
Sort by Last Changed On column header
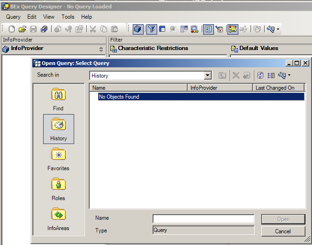pyautogui.click(x=279, y=87)
